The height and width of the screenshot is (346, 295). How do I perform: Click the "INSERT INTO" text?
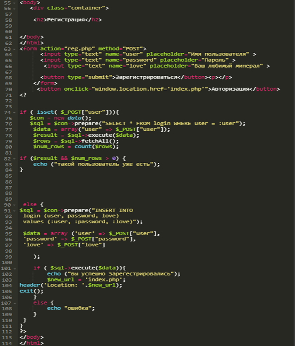click(114, 211)
